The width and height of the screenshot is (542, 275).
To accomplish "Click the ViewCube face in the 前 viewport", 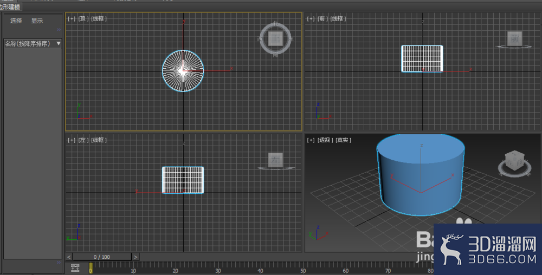I will point(515,38).
